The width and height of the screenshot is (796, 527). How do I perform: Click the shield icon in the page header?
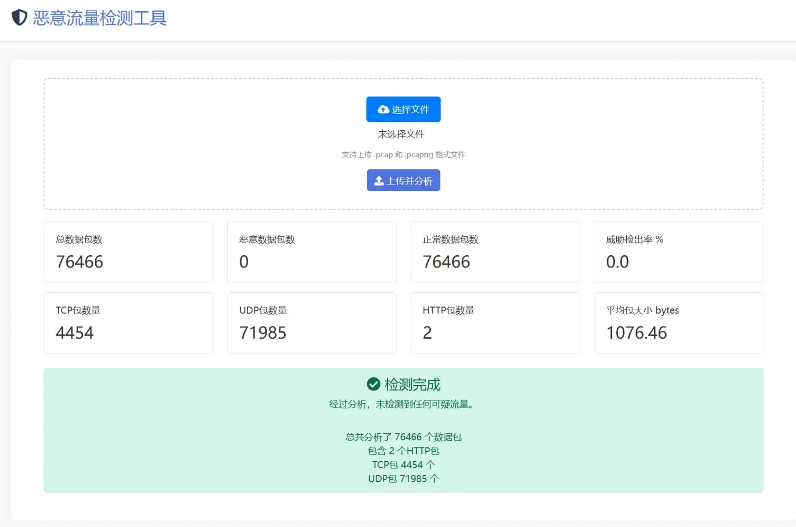pyautogui.click(x=19, y=18)
